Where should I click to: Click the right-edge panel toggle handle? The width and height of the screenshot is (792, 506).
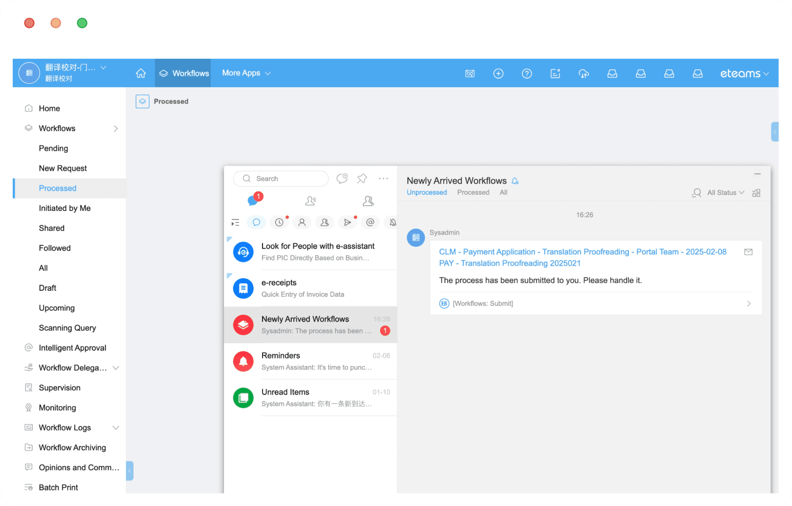coord(775,132)
